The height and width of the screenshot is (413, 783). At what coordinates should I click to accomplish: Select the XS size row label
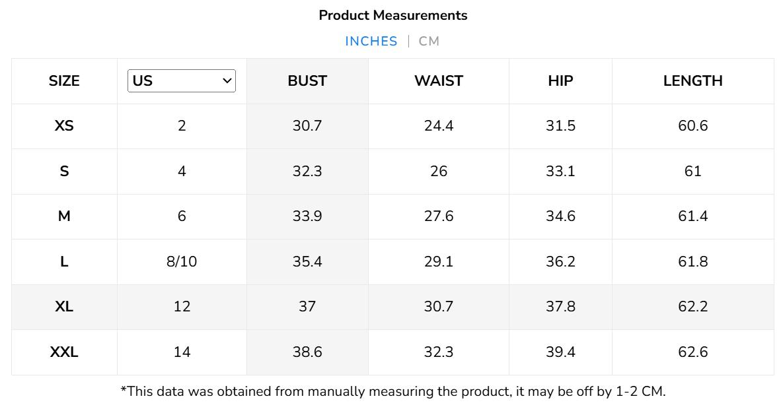coord(64,126)
